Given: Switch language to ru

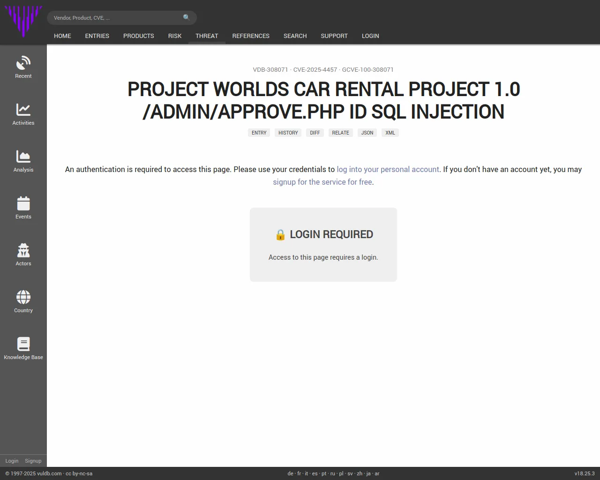Looking at the screenshot, I should (333, 473).
